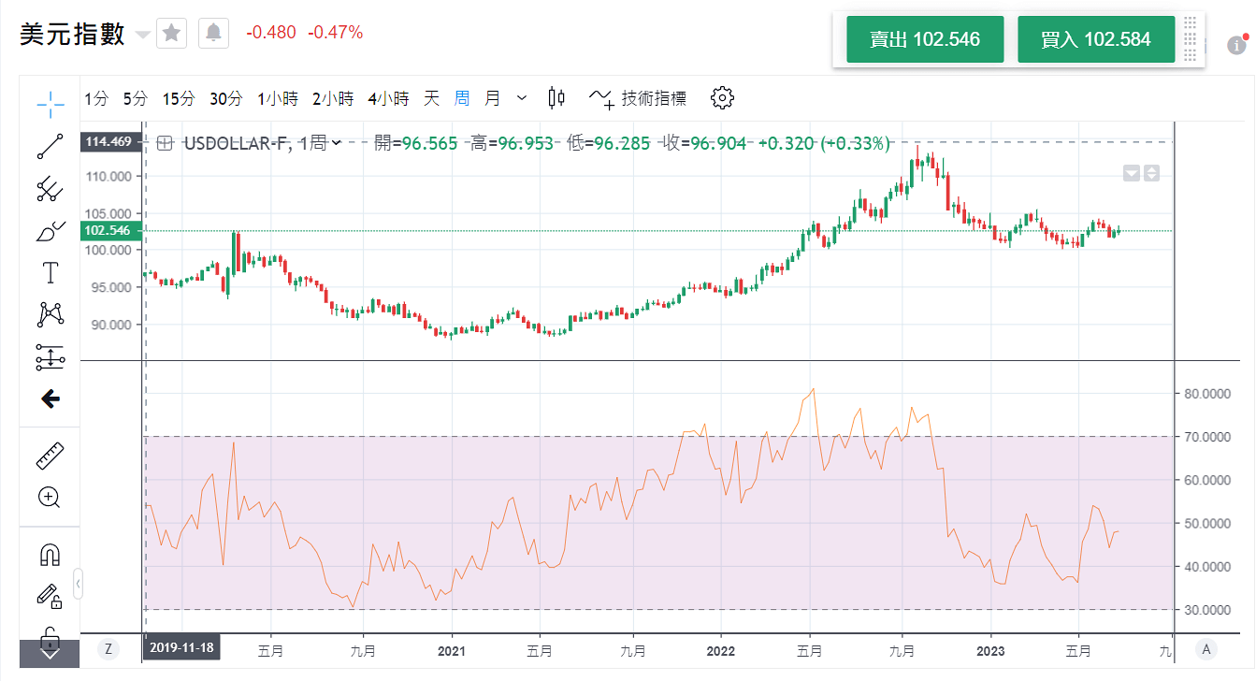Click the 賣出 102.546 sell button
Screen dimensions: 1256x681
pyautogui.click(x=924, y=39)
